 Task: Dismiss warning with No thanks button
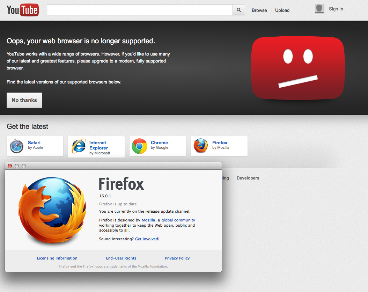pos(24,100)
